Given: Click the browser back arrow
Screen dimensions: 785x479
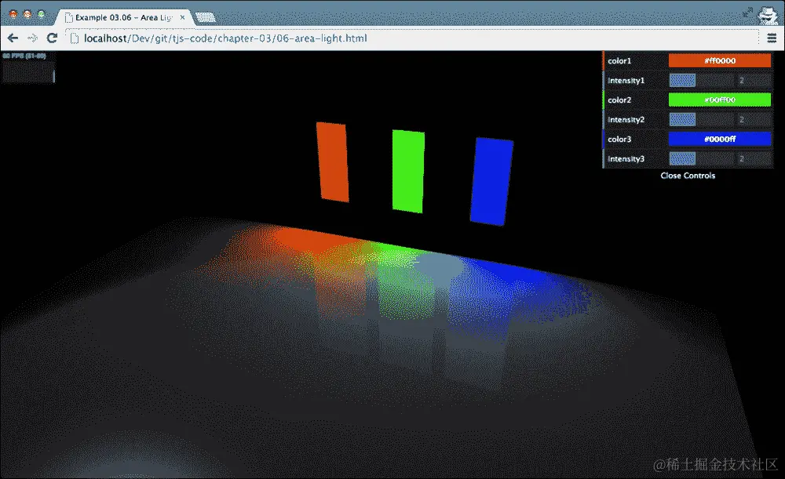Looking at the screenshot, I should click(x=13, y=38).
